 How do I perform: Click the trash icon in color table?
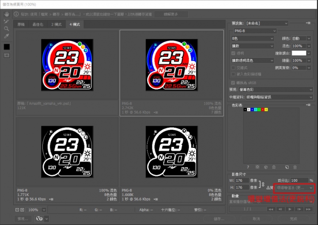pos(295,167)
